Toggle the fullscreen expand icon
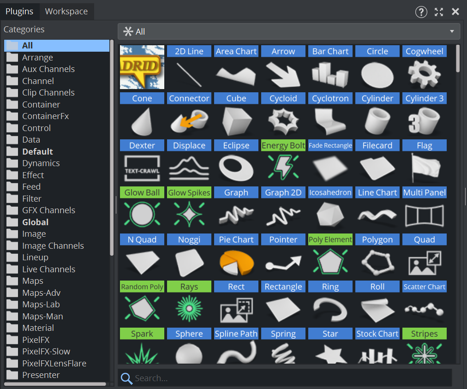This screenshot has height=389, width=467. tap(438, 12)
